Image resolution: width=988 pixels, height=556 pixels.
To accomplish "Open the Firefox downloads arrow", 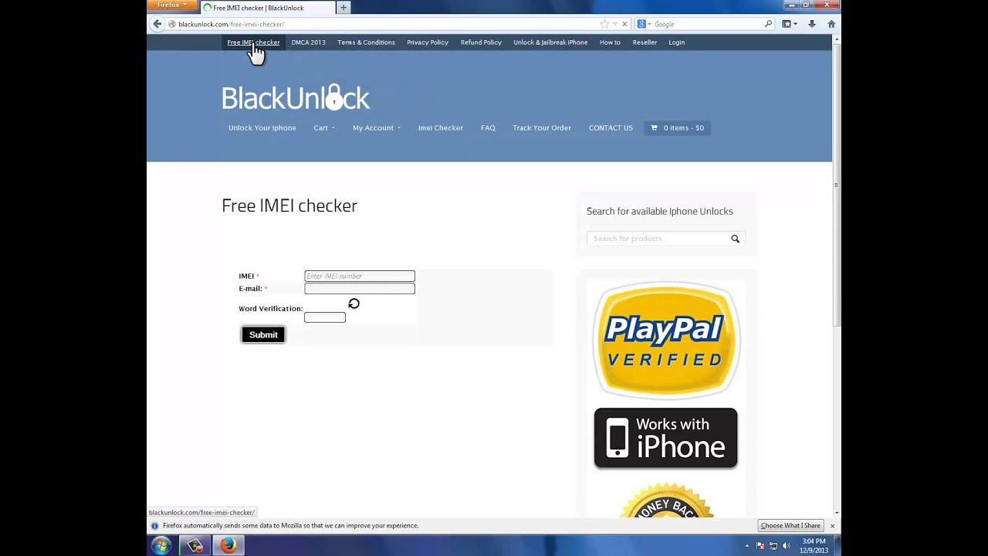I will (x=812, y=24).
